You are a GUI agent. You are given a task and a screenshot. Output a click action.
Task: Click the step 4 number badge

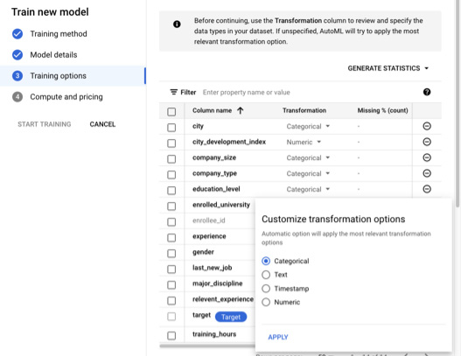click(17, 97)
